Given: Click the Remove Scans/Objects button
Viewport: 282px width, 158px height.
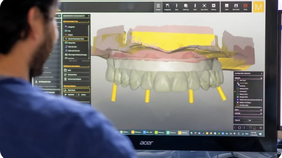Looking at the screenshot, I should point(76,79).
